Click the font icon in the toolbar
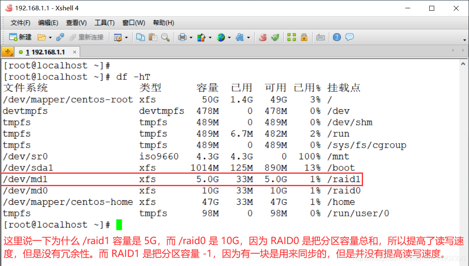469x266 pixels. click(240, 37)
